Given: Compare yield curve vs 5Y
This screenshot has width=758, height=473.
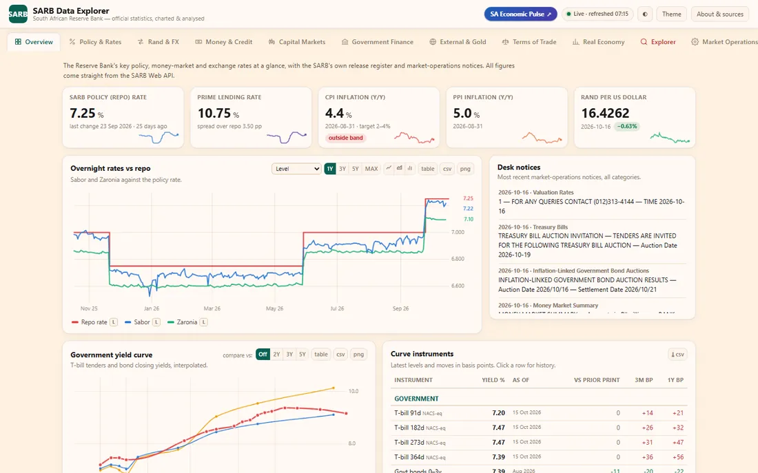Looking at the screenshot, I should [303, 354].
